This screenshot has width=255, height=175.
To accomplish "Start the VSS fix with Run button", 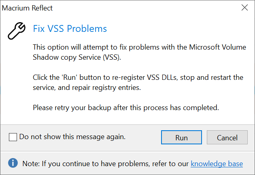I will [181, 137].
